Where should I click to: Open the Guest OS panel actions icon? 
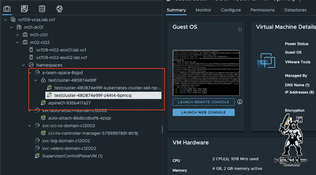tap(240, 29)
